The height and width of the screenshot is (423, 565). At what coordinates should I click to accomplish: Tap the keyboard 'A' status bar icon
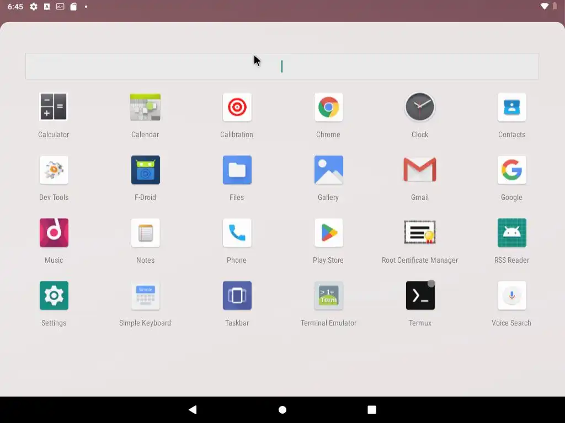pyautogui.click(x=47, y=7)
